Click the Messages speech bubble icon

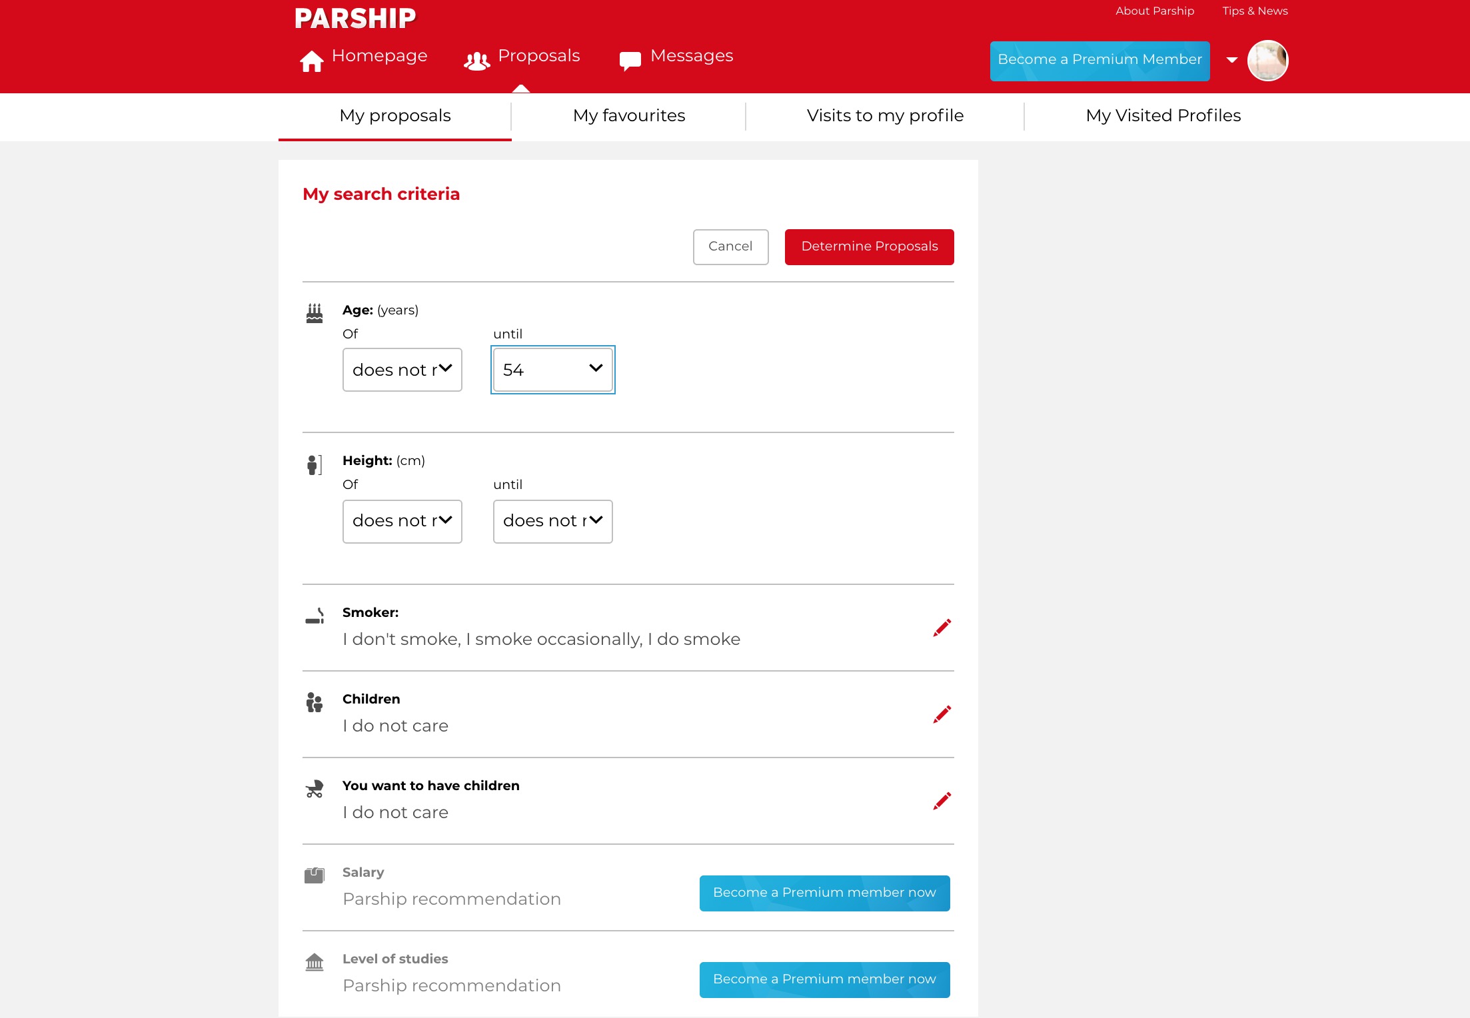tap(630, 61)
